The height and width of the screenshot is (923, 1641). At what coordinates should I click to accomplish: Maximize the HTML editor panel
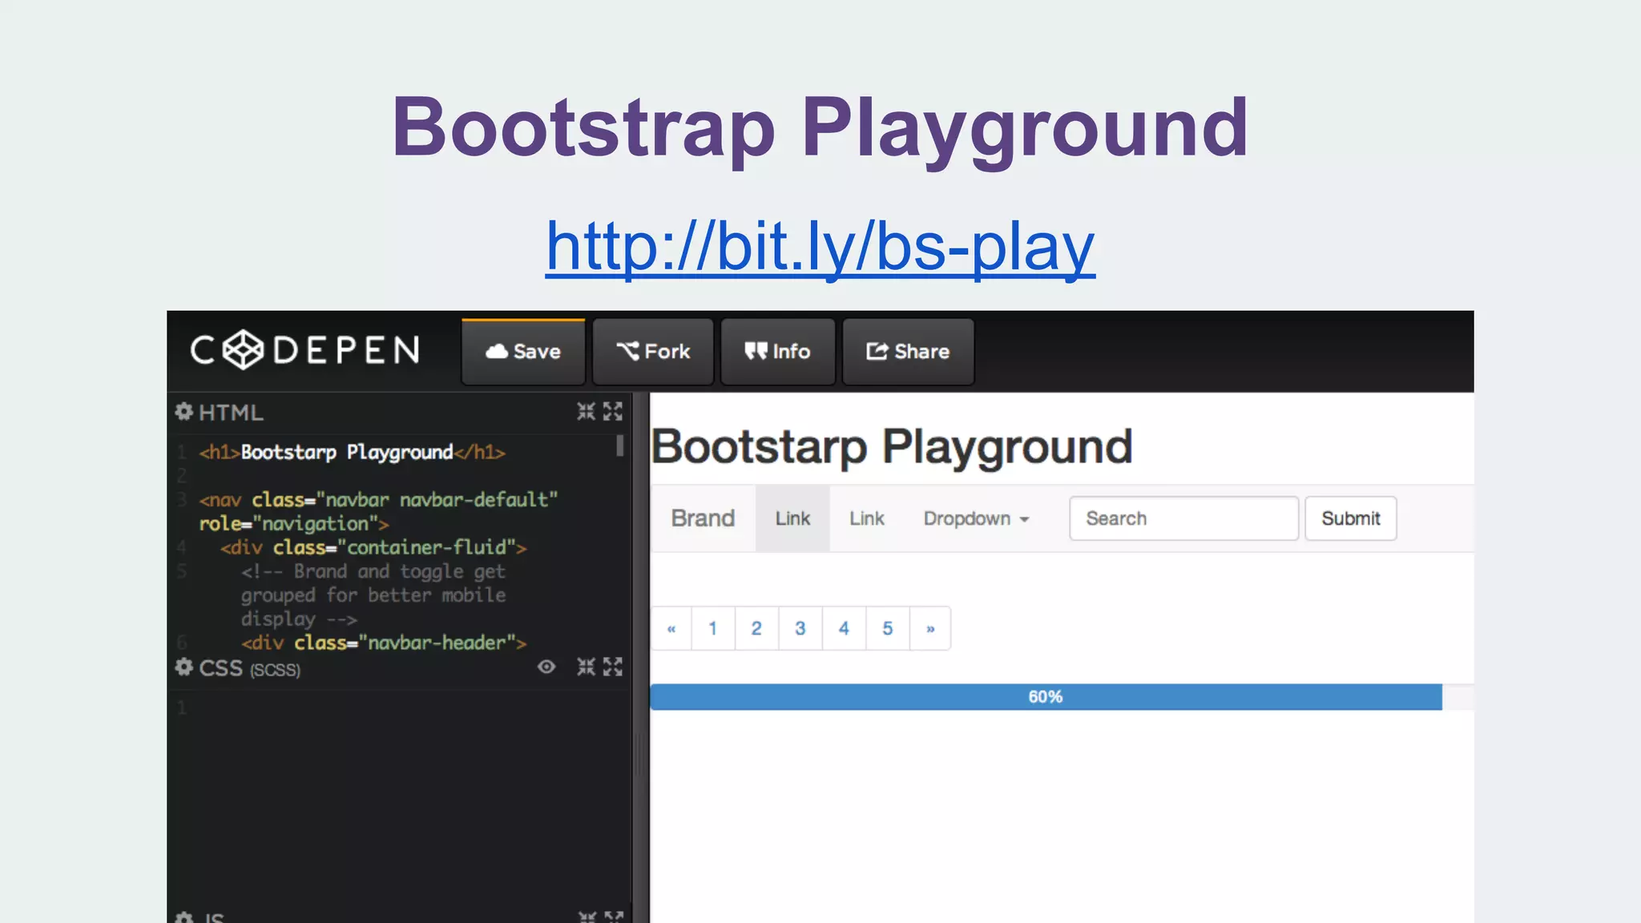coord(613,412)
